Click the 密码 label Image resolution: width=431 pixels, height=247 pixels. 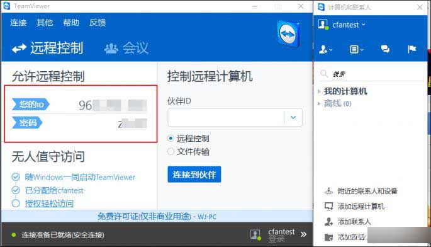(27, 123)
